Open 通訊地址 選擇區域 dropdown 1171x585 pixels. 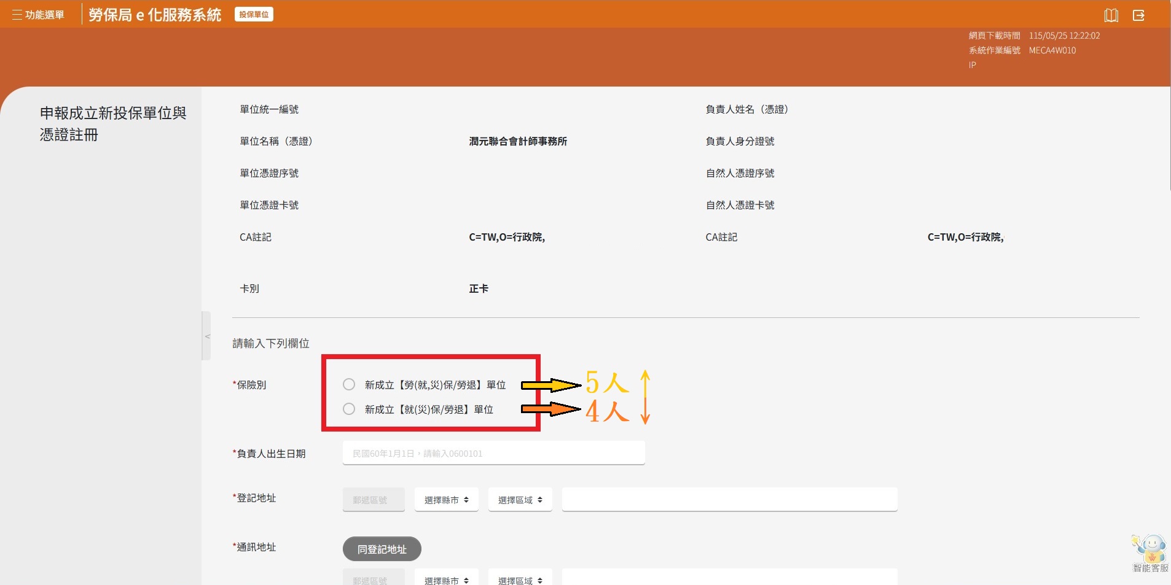pos(520,578)
